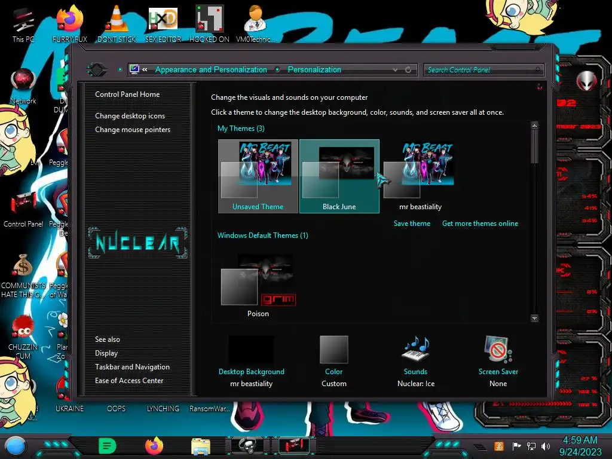Open the DONT STICK VLC desktop shortcut
Screen dimensions: 612x459
click(x=117, y=24)
